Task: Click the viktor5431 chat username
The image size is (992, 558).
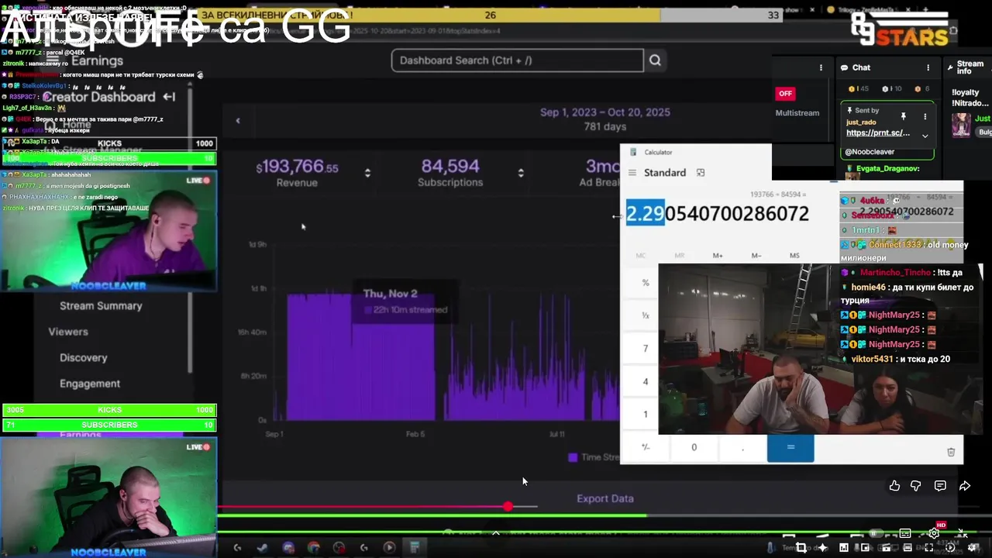Action: point(873,359)
